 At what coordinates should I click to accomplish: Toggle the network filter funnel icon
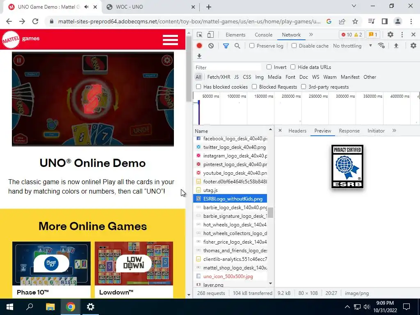click(226, 46)
